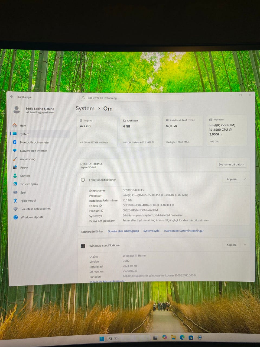Select the Anpassning brush icon

point(15,159)
